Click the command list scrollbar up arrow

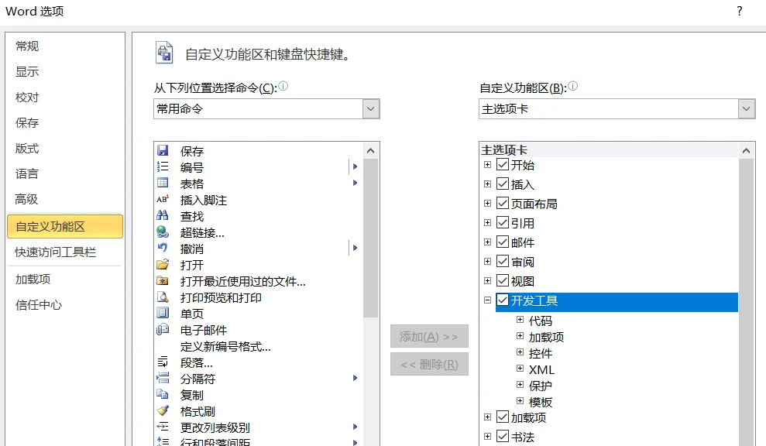tap(371, 150)
